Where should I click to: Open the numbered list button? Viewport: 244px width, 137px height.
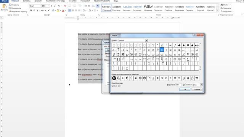tap(75, 6)
